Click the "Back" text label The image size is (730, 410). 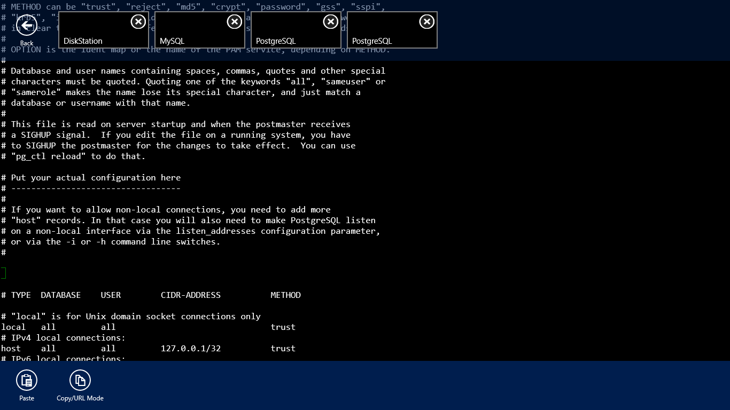27,43
